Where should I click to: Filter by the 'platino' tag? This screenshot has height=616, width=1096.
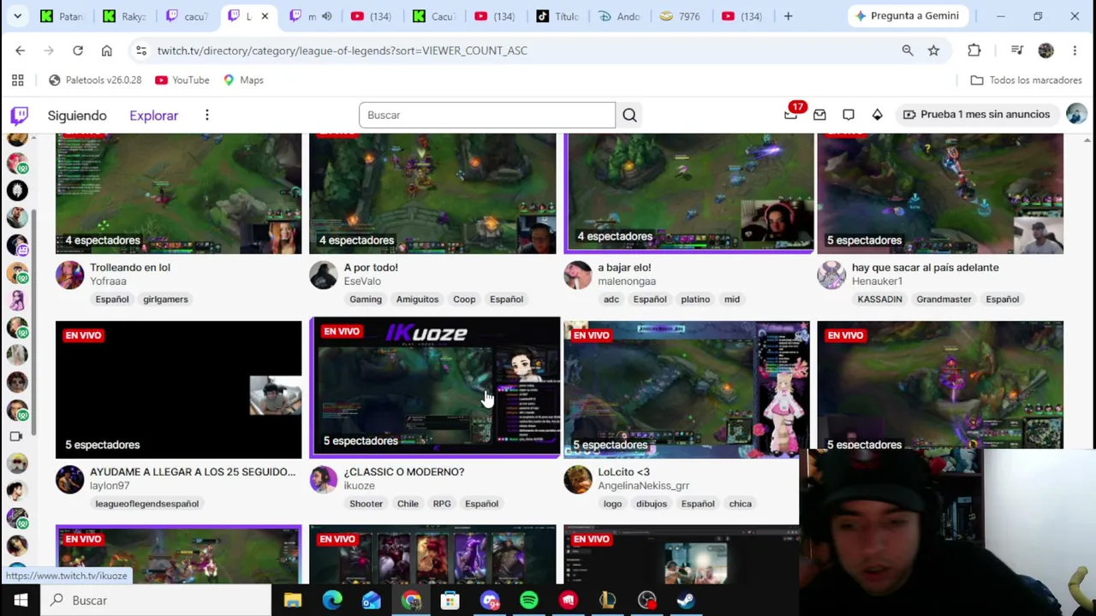(695, 299)
